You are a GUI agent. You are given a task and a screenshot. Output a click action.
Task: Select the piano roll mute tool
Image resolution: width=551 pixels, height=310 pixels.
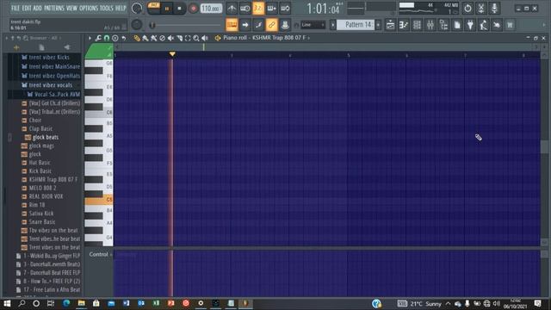tap(170, 38)
